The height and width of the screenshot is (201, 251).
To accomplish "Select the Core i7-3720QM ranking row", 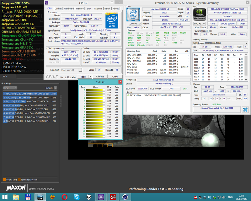I will [30, 113].
